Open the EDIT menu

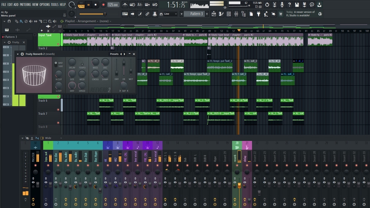tap(10, 5)
